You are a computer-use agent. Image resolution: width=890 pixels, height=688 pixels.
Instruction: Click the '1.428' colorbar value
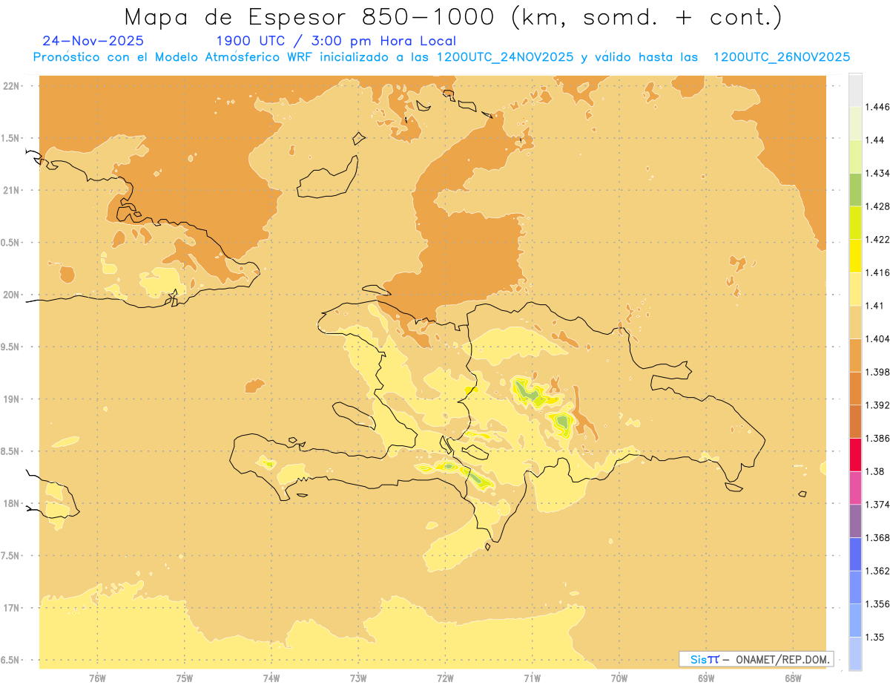pos(877,206)
